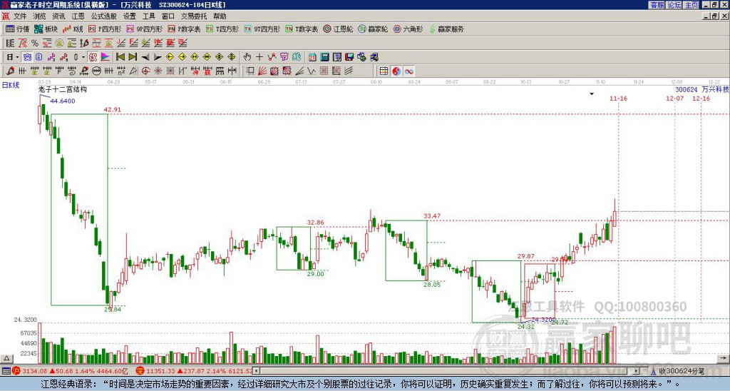Select the hand pan tool
The image size is (730, 391).
247,57
